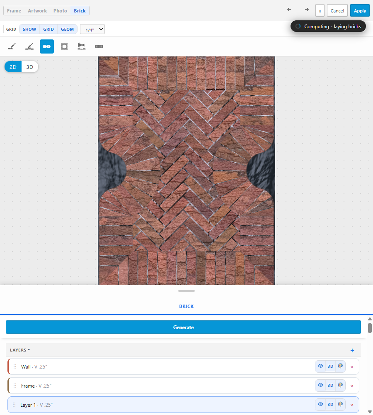Image resolution: width=373 pixels, height=415 pixels.
Task: Click the Apply button
Action: [360, 11]
